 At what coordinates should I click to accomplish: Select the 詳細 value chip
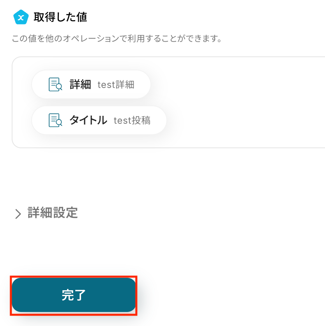point(91,84)
